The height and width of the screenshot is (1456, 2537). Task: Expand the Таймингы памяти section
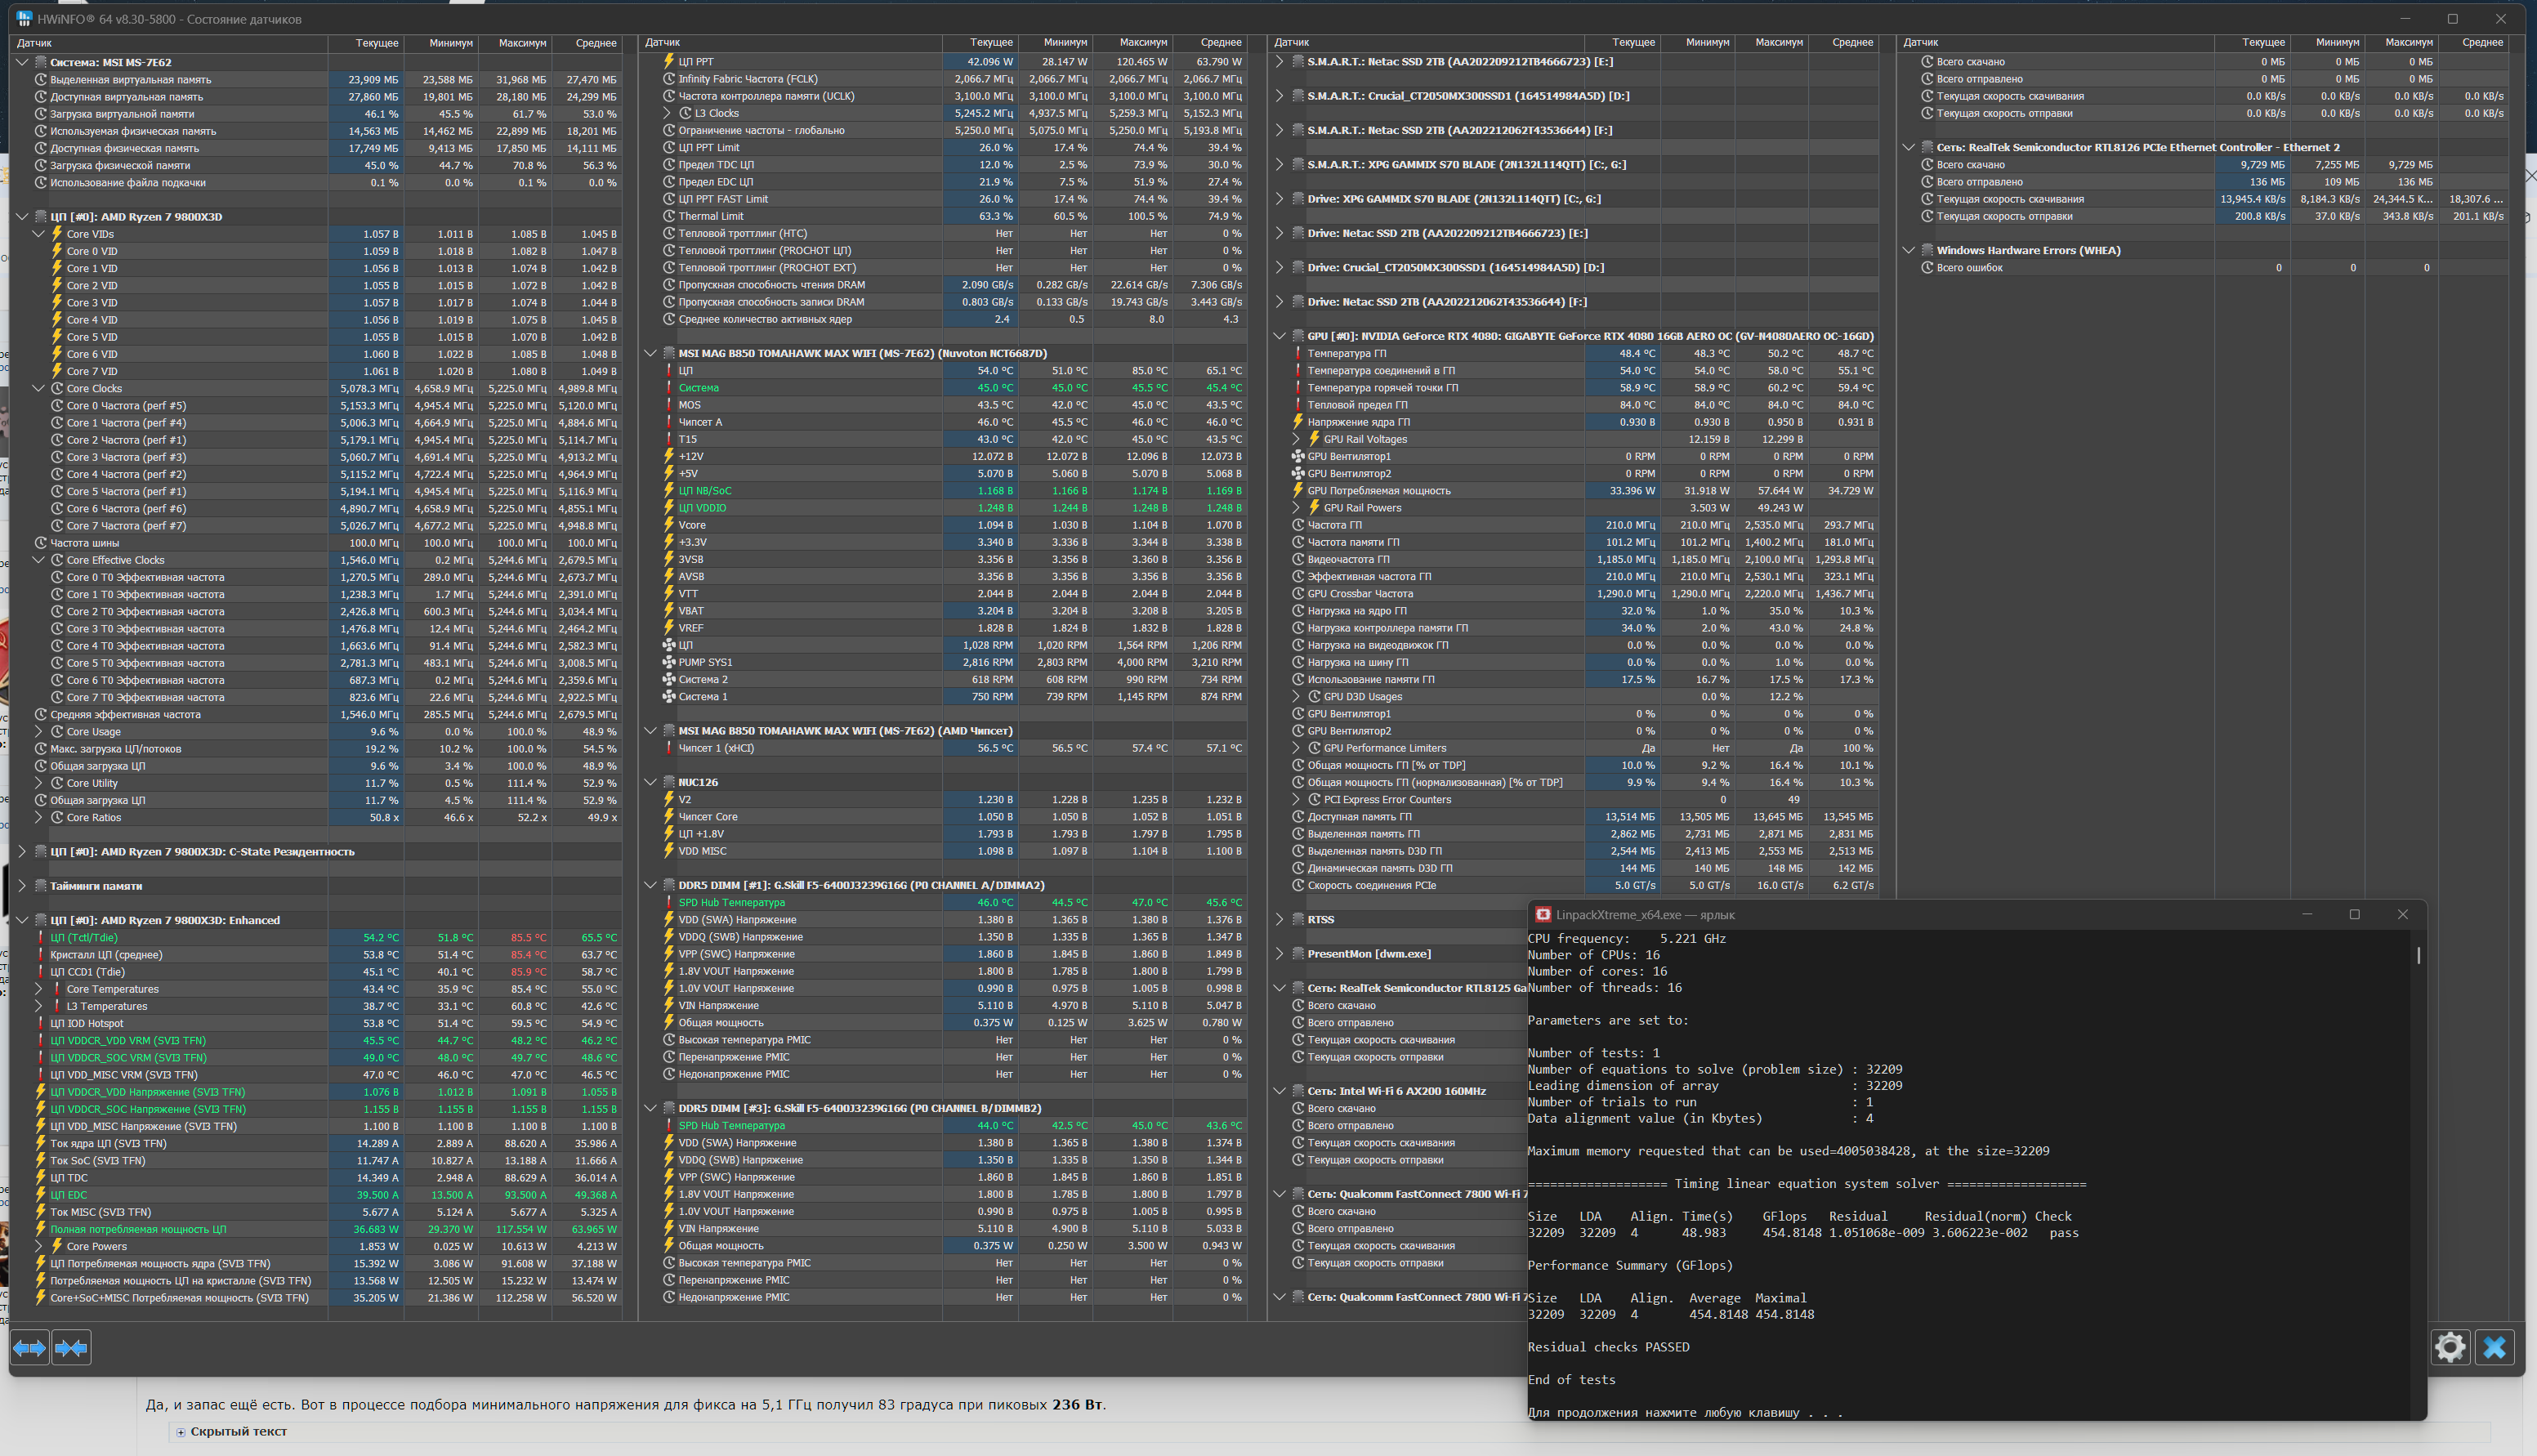tap(22, 886)
